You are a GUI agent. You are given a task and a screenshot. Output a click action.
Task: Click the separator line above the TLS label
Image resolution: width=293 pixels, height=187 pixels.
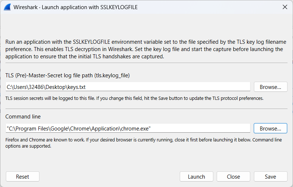pyautogui.click(x=146, y=63)
